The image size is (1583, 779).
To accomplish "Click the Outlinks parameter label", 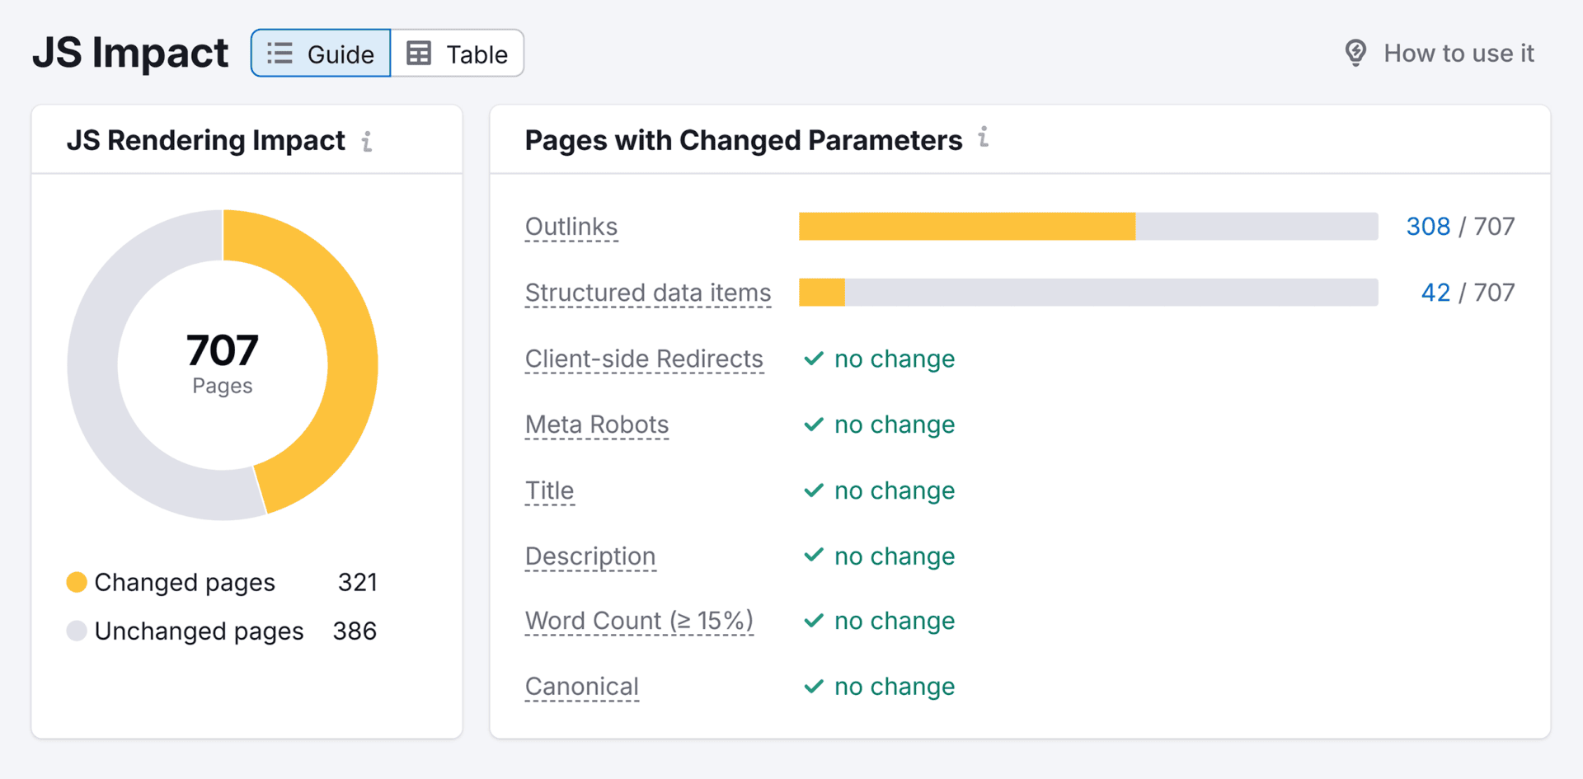I will point(571,227).
